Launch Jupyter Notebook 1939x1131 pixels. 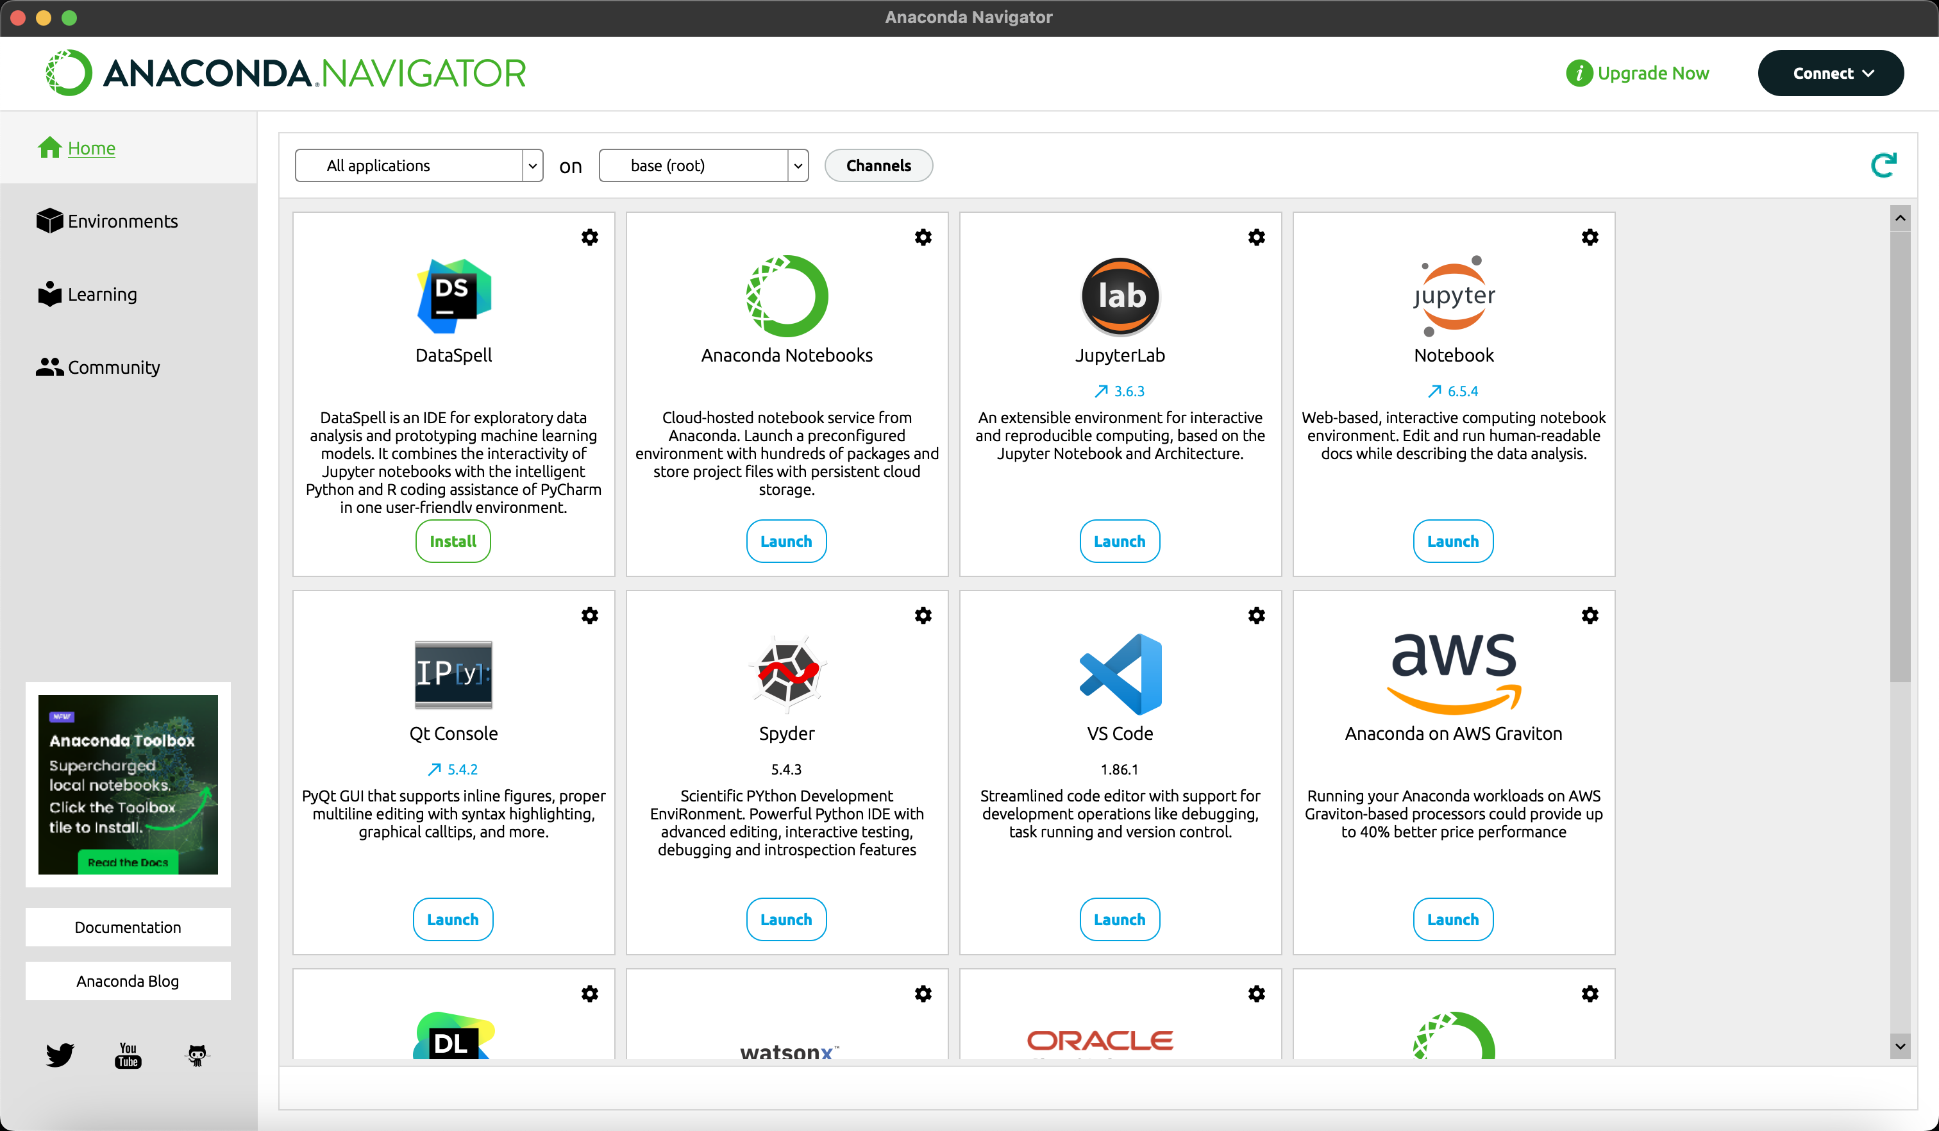click(x=1453, y=541)
